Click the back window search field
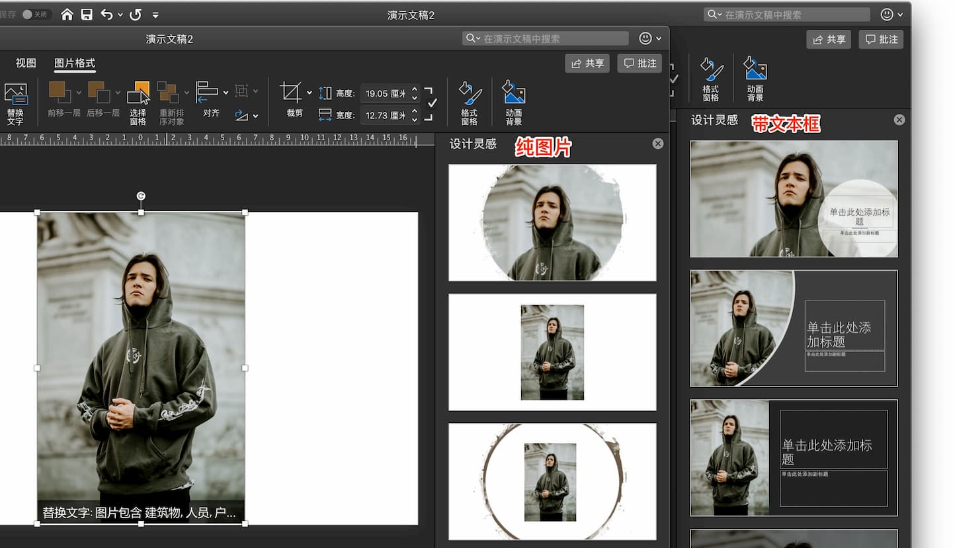 click(x=786, y=15)
